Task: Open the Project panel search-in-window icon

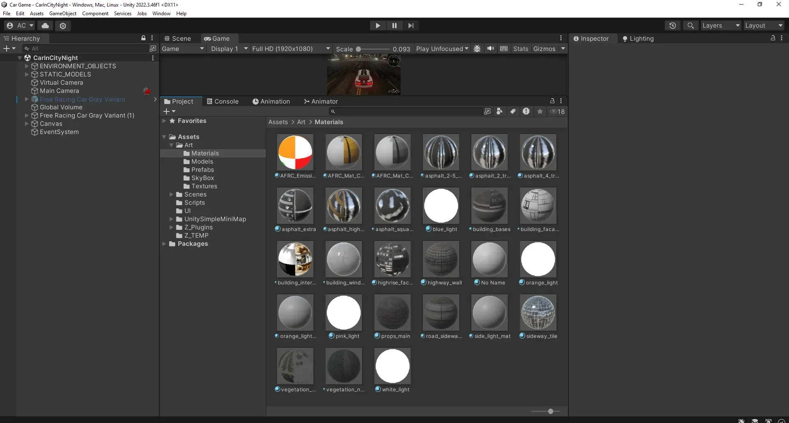Action: (x=487, y=111)
